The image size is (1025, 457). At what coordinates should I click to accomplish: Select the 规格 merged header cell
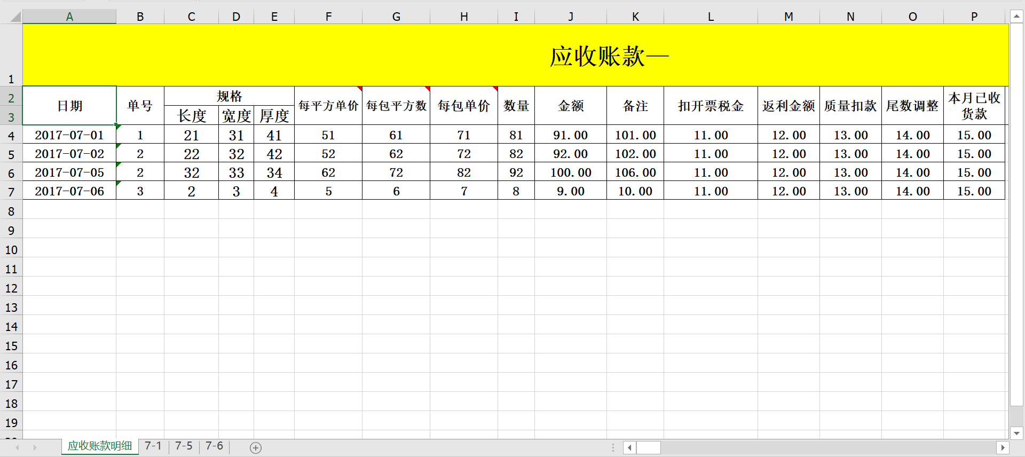click(x=229, y=96)
